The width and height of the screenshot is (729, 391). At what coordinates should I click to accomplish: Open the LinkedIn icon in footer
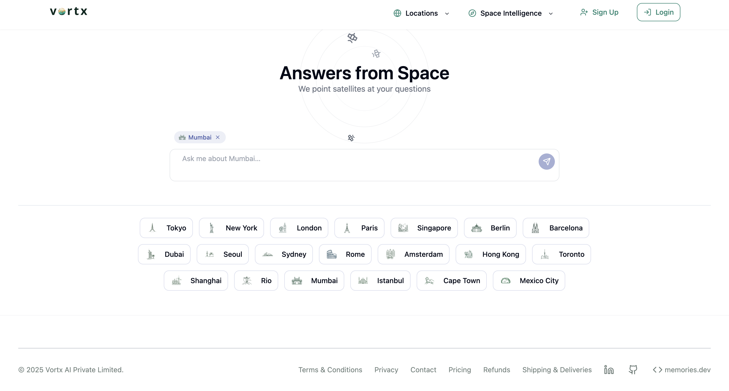(x=609, y=370)
